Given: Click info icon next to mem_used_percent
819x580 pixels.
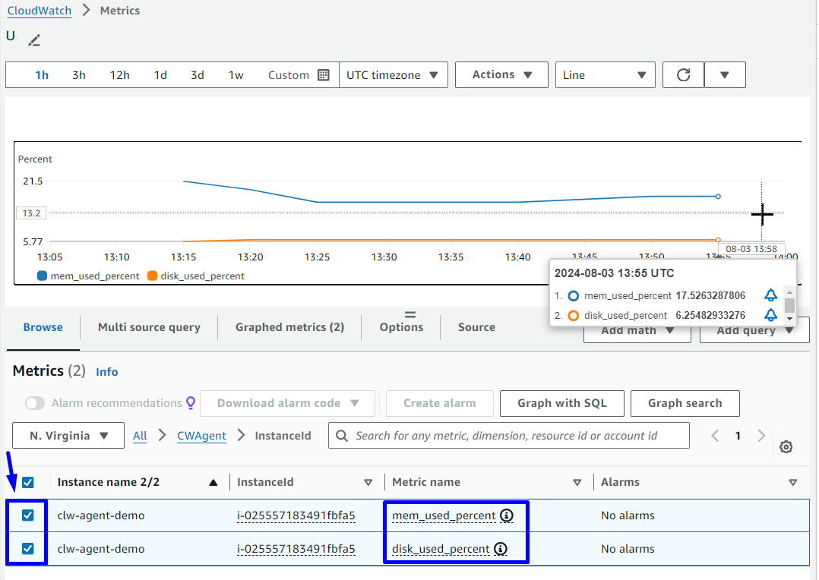Looking at the screenshot, I should (507, 515).
